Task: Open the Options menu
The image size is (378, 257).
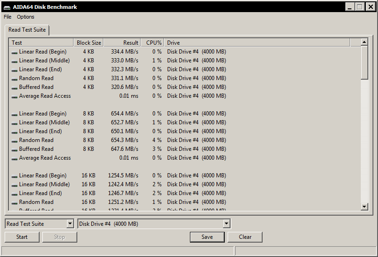Action: [26, 17]
